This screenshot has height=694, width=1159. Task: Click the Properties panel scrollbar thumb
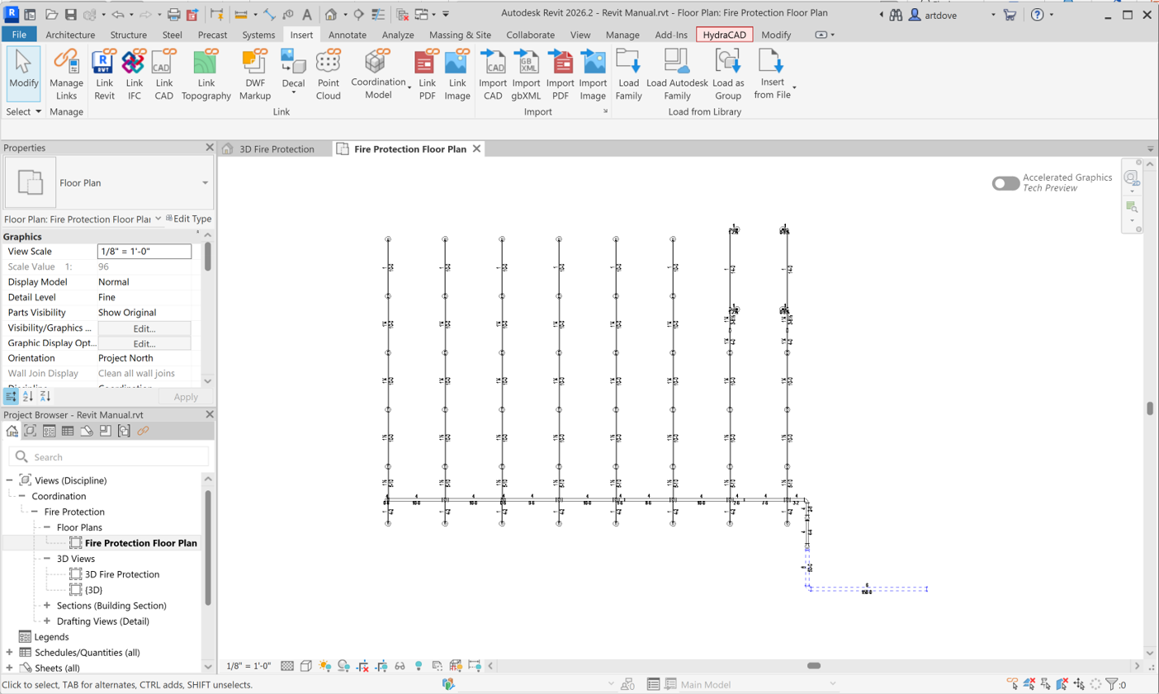(x=207, y=257)
